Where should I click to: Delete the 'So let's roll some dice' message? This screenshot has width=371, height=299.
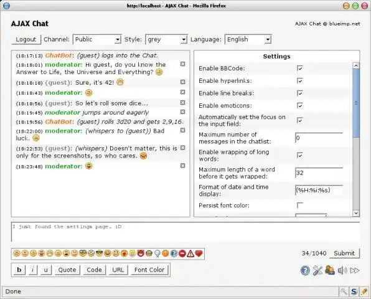pyautogui.click(x=182, y=103)
